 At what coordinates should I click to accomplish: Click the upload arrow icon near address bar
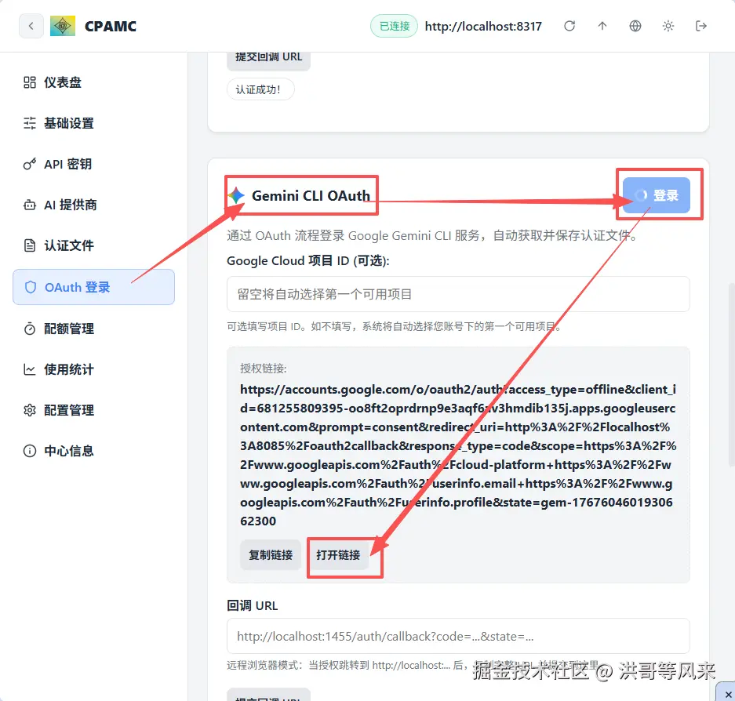(x=602, y=25)
